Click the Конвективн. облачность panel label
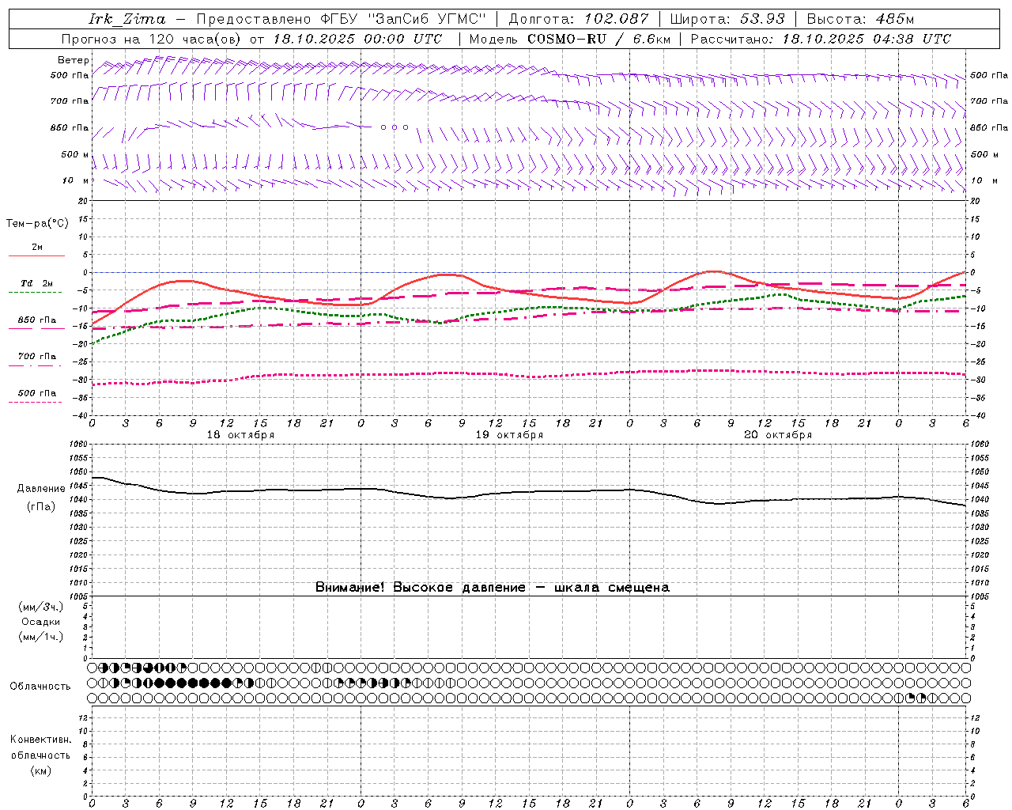 40,748
